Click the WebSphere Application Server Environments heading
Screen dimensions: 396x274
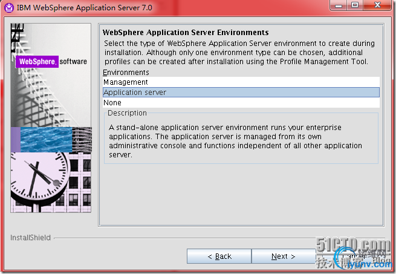(x=186, y=33)
